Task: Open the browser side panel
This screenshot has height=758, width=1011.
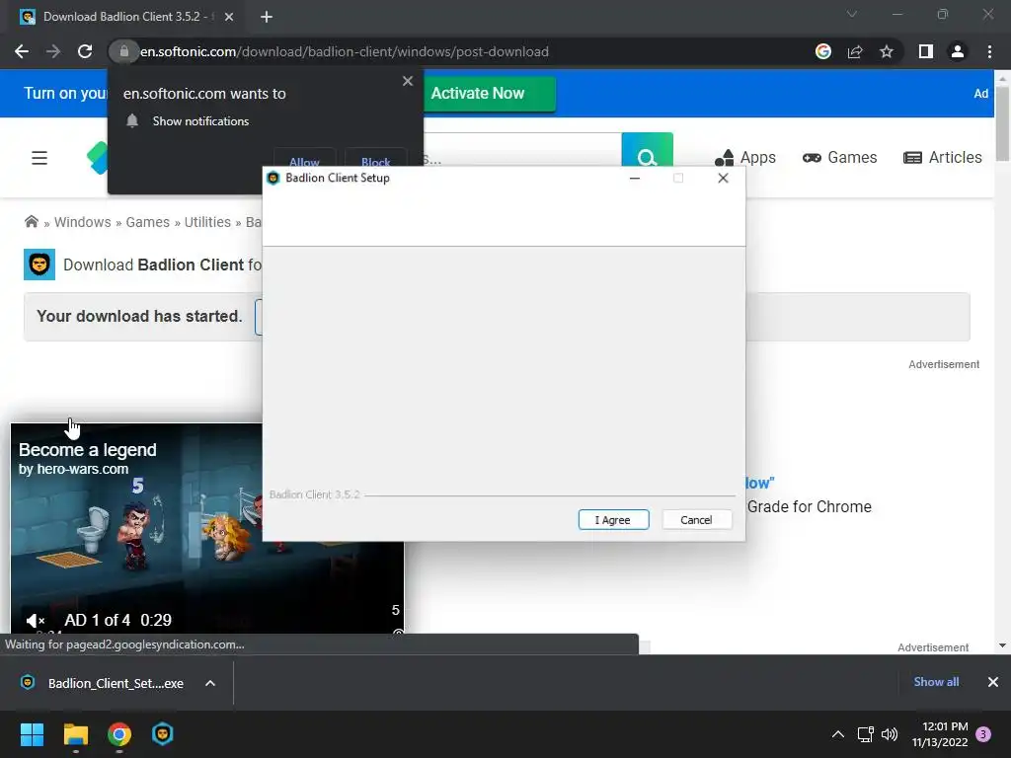Action: pyautogui.click(x=926, y=51)
